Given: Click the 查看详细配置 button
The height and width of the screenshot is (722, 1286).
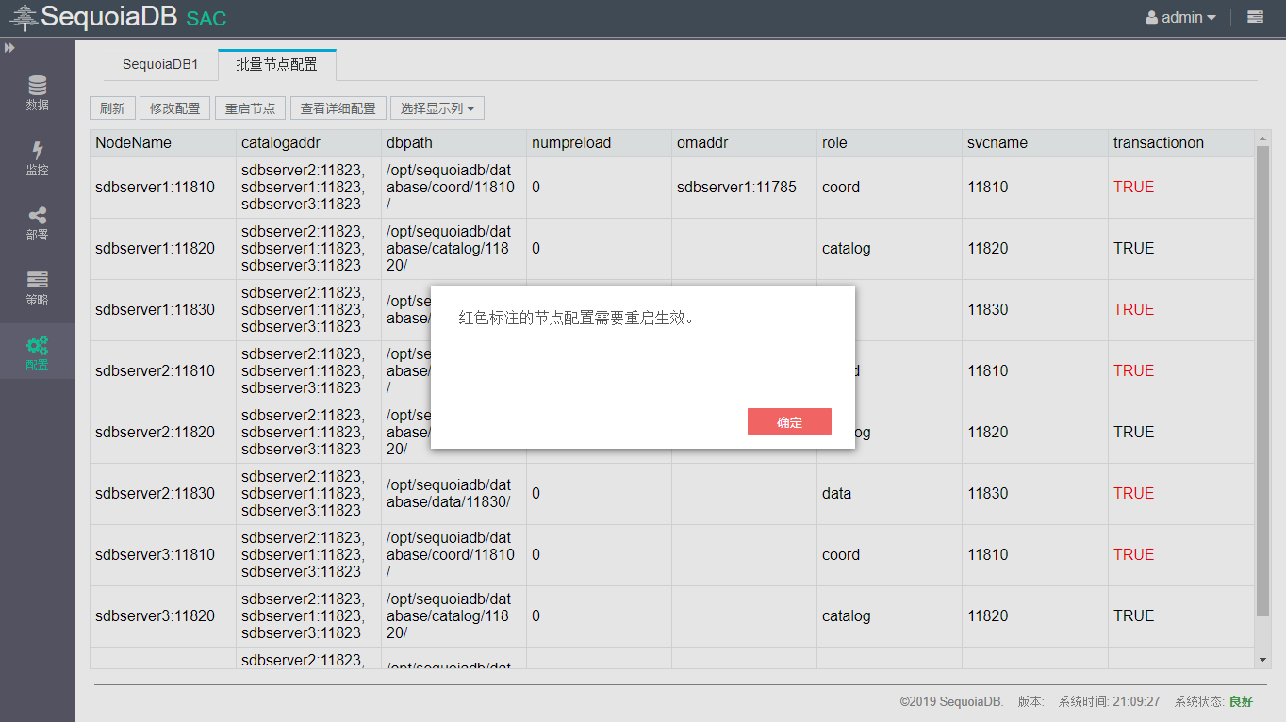Looking at the screenshot, I should (338, 108).
